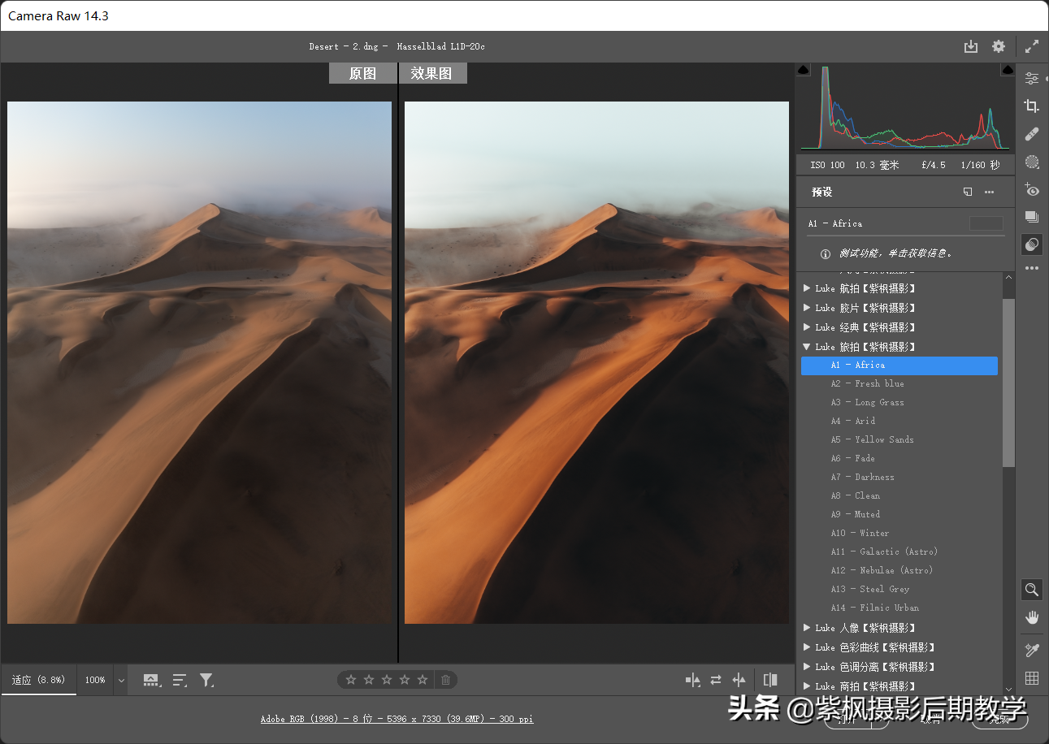Give the photo a third-star rating
Viewport: 1049px width, 744px height.
387,680
